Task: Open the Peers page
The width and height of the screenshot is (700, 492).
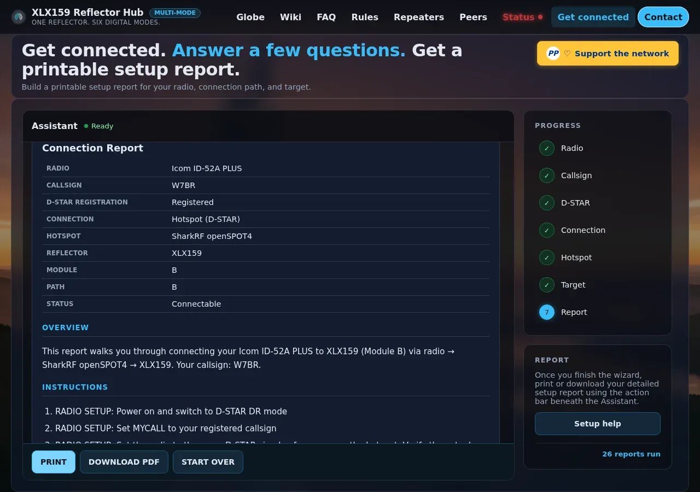Action: coord(473,17)
